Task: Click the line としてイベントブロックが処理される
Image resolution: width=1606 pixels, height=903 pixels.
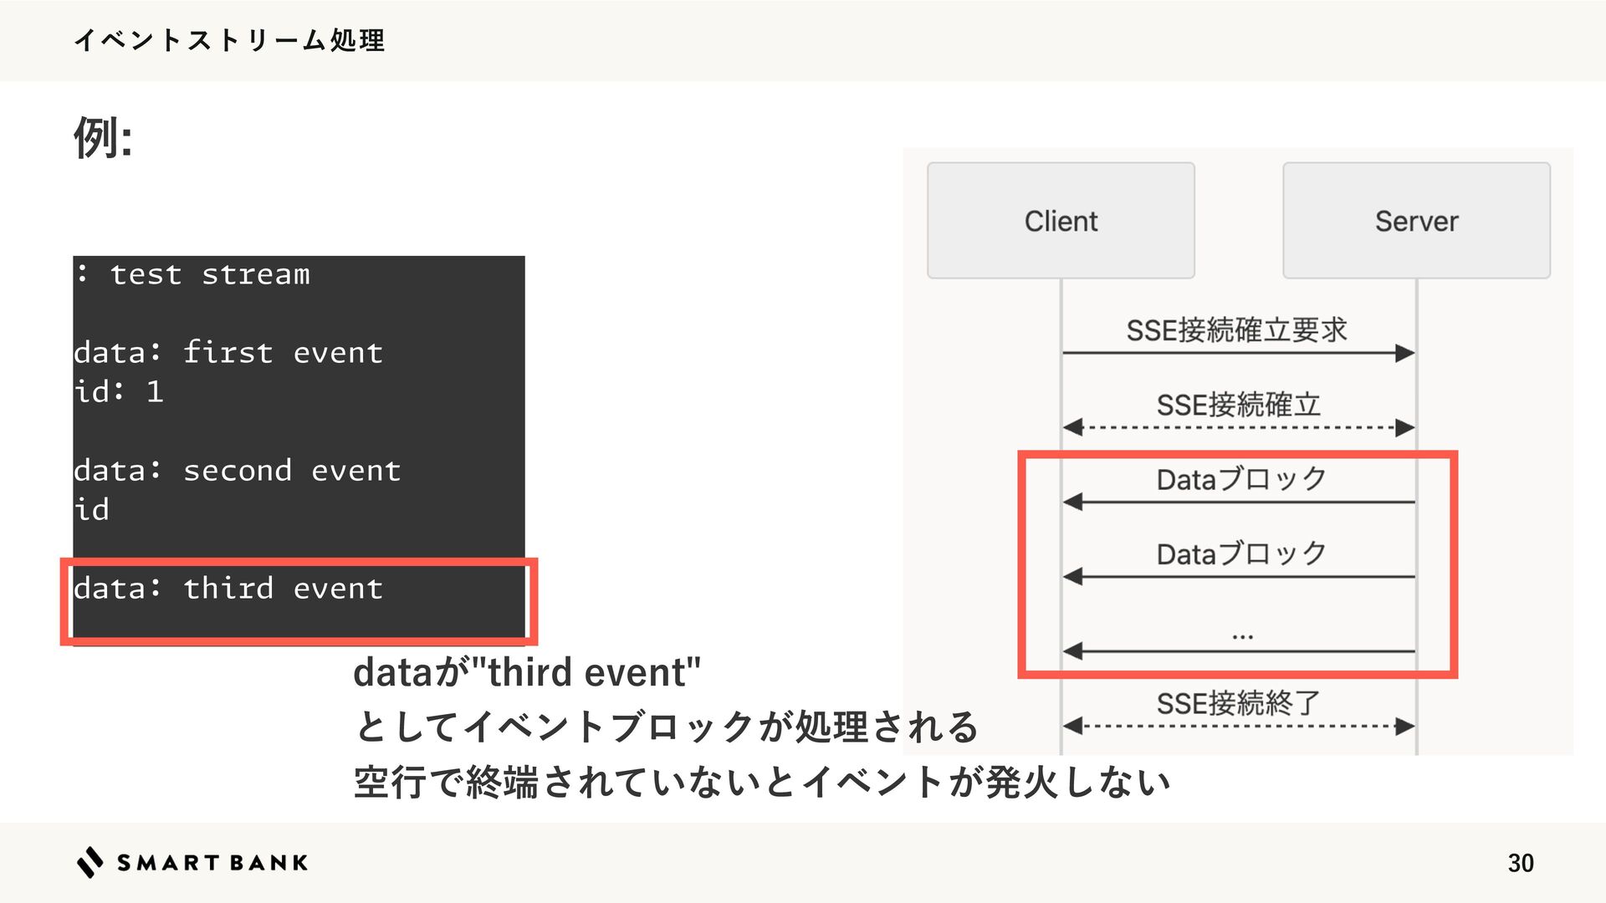Action: 666,727
